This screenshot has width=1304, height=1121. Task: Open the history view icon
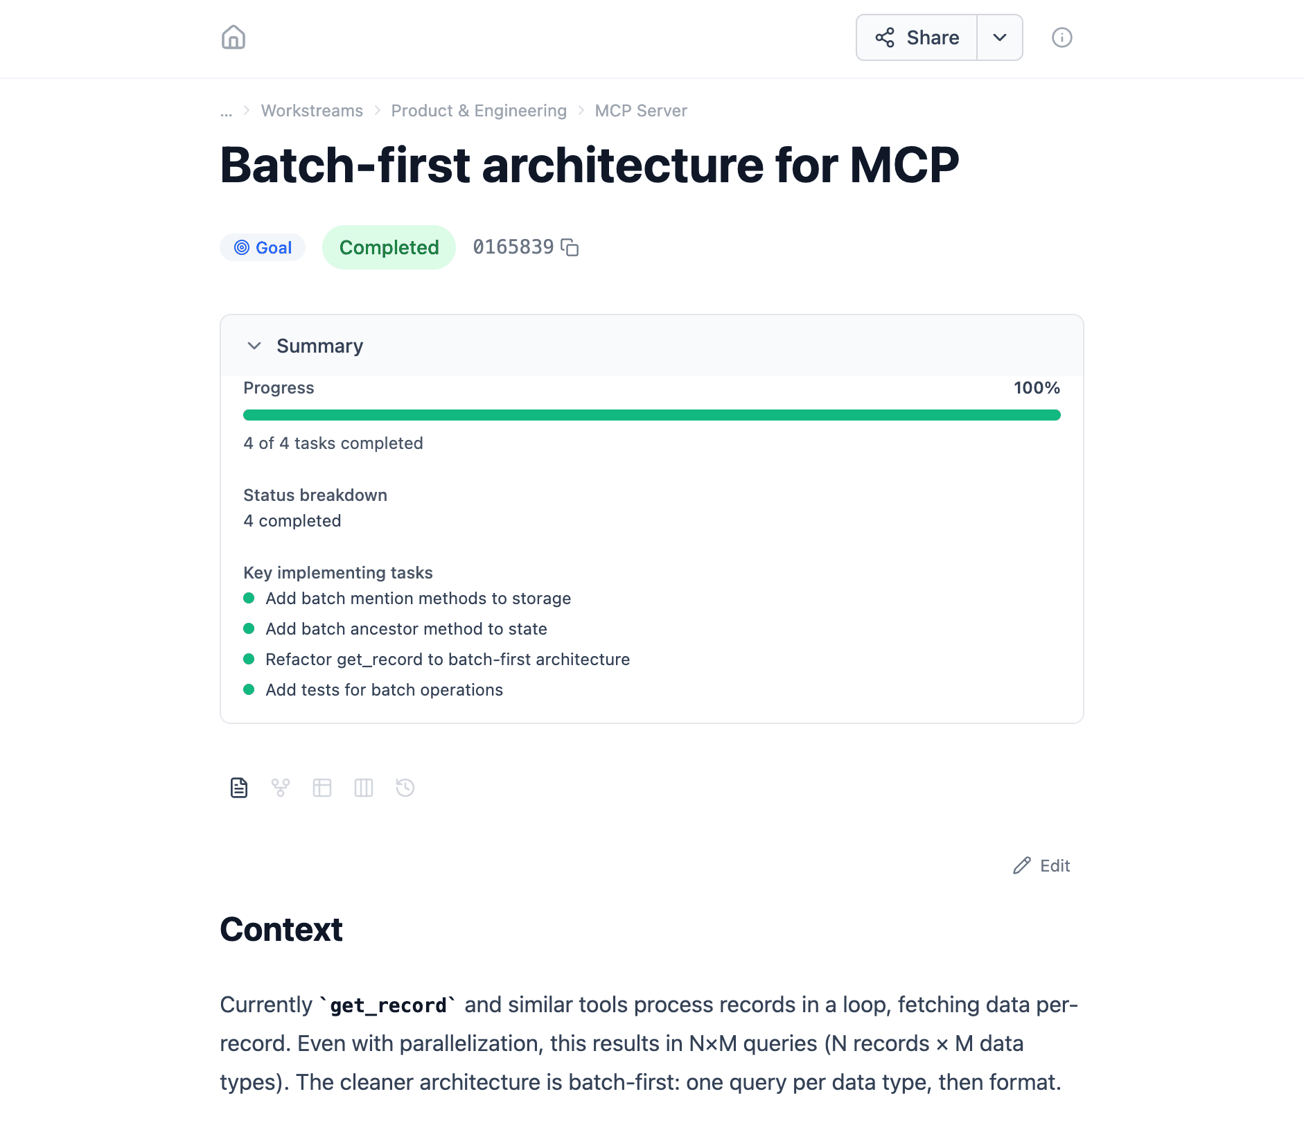point(405,788)
